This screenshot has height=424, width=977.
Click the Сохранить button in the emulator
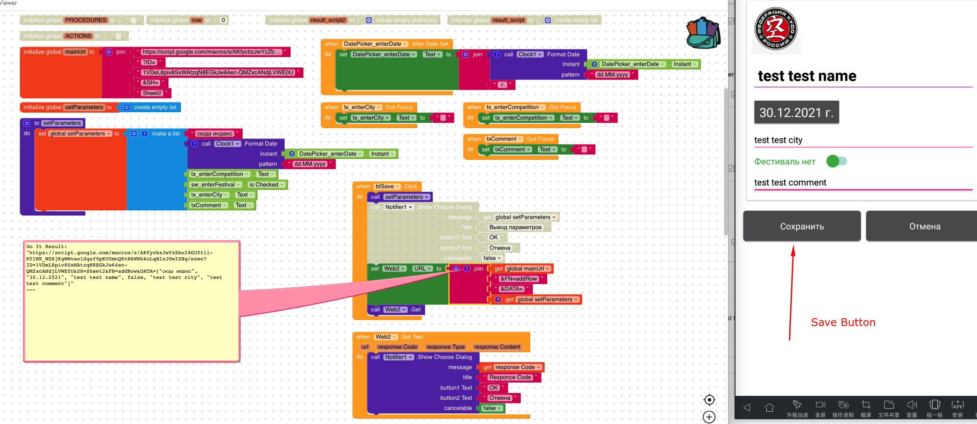pos(802,226)
